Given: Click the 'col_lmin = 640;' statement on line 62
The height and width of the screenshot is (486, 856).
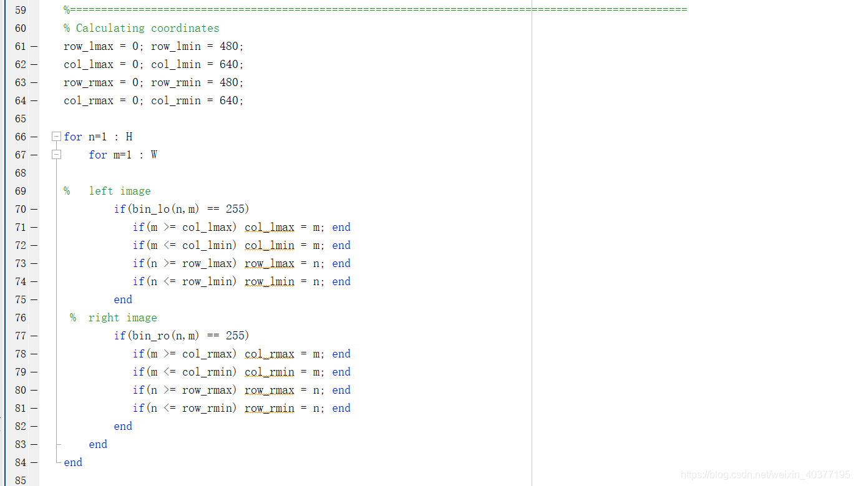Looking at the screenshot, I should [x=198, y=64].
